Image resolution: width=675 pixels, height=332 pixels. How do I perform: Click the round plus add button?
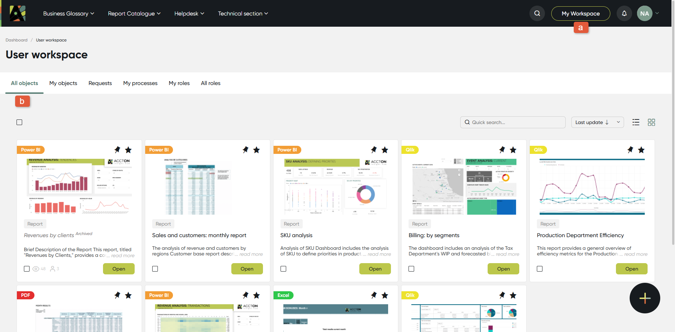coord(644,298)
